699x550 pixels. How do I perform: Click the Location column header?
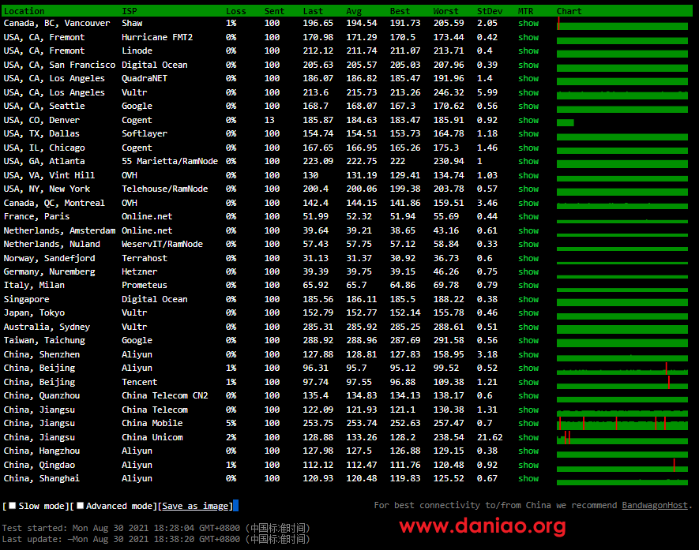click(x=24, y=11)
